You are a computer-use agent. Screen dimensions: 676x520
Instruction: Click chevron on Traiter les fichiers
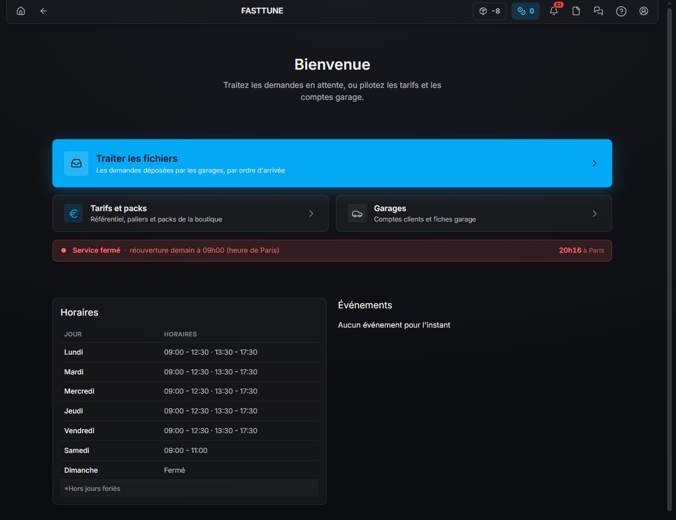(x=594, y=163)
